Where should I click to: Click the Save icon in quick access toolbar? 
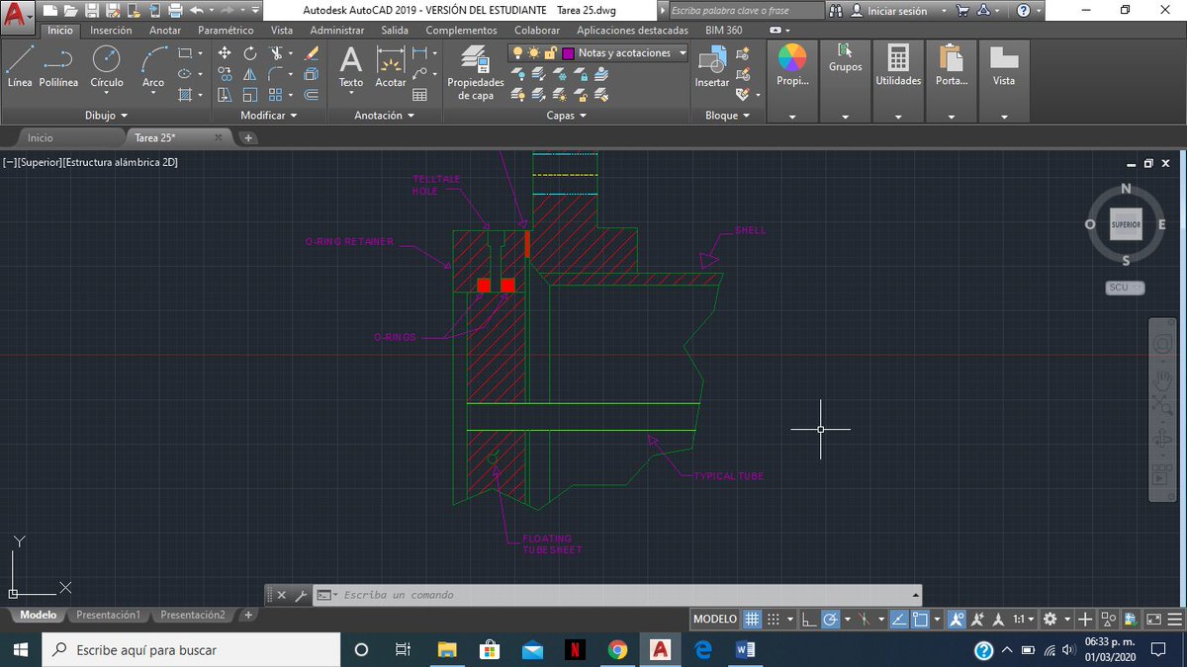pos(91,10)
